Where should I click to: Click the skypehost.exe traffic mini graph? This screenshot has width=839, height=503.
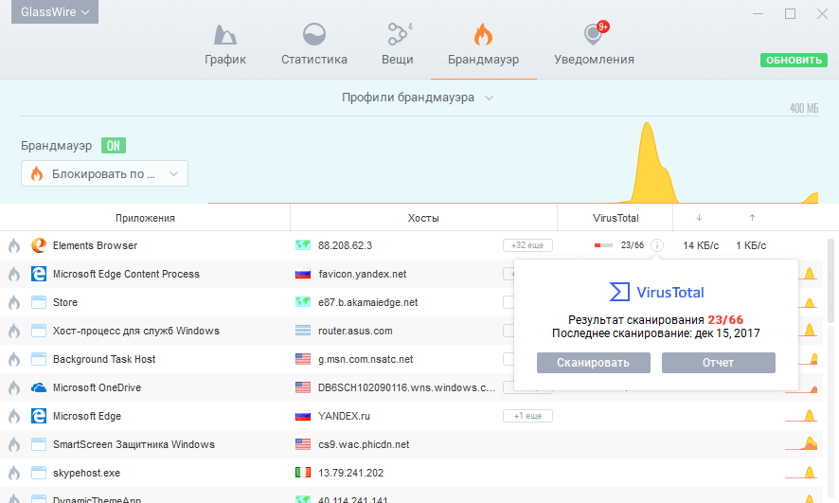(x=801, y=472)
